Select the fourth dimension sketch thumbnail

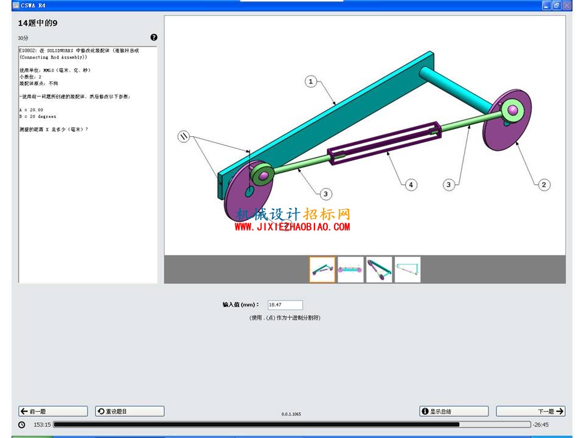408,269
